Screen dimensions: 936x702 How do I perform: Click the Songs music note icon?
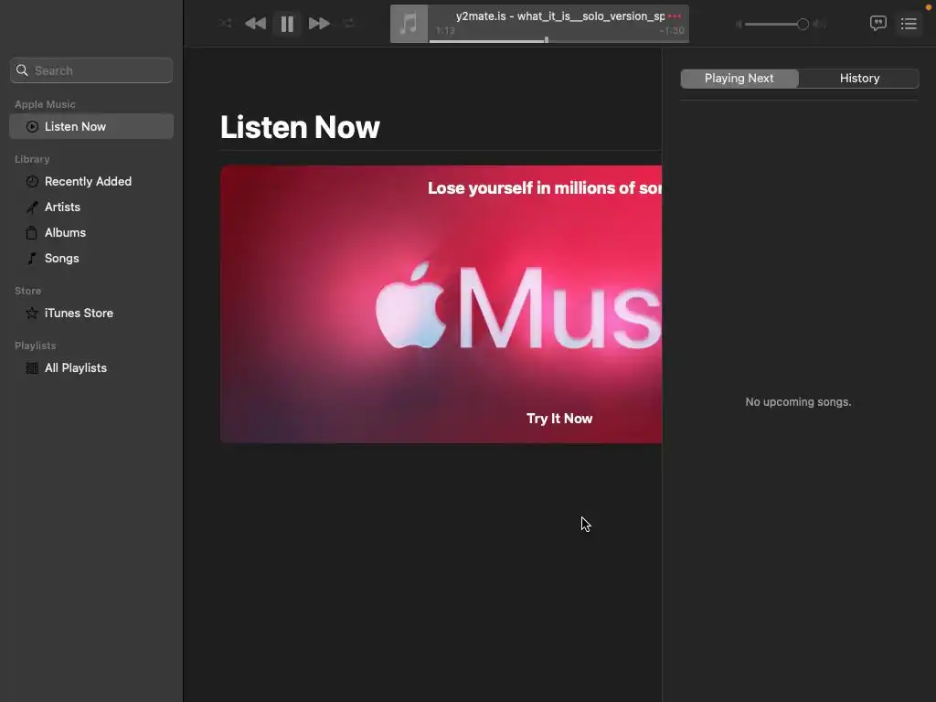32,259
